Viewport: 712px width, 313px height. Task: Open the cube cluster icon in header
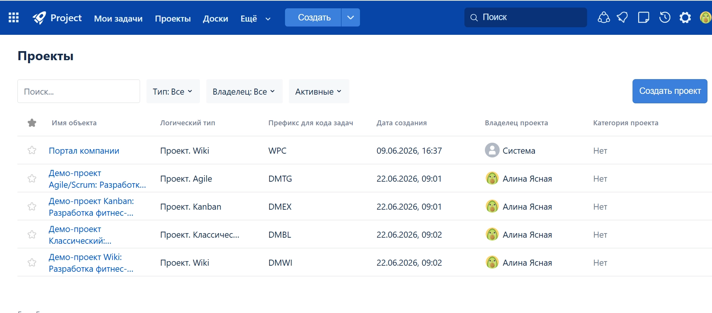(x=604, y=17)
